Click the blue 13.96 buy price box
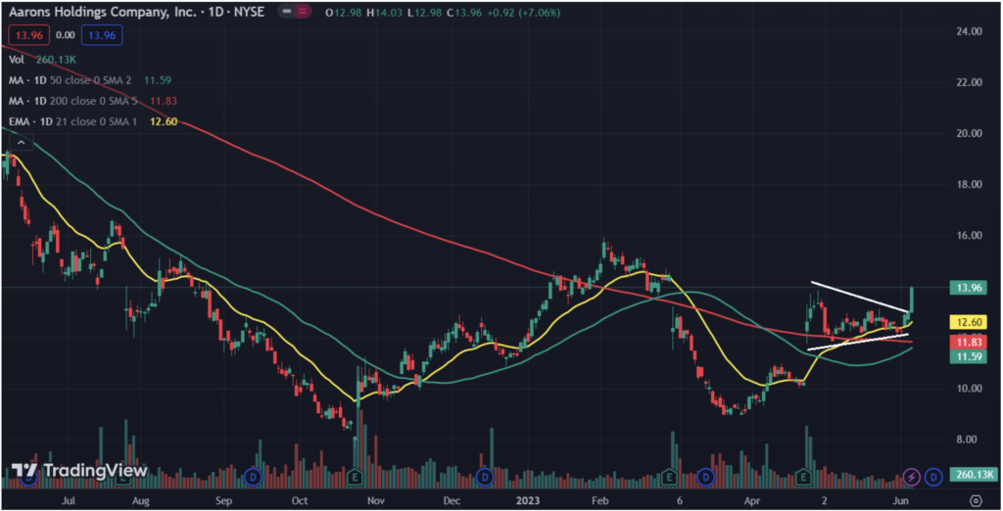Viewport: 1003px width, 511px height. pyautogui.click(x=102, y=35)
